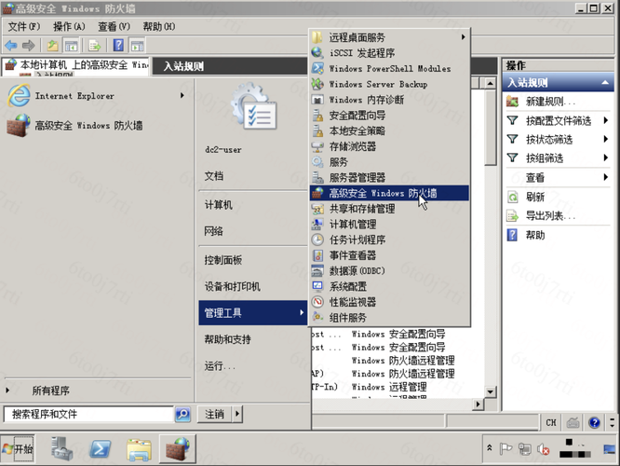Image resolution: width=620 pixels, height=466 pixels.
Task: Open PowerShell from the taskbar
Action: pyautogui.click(x=100, y=449)
